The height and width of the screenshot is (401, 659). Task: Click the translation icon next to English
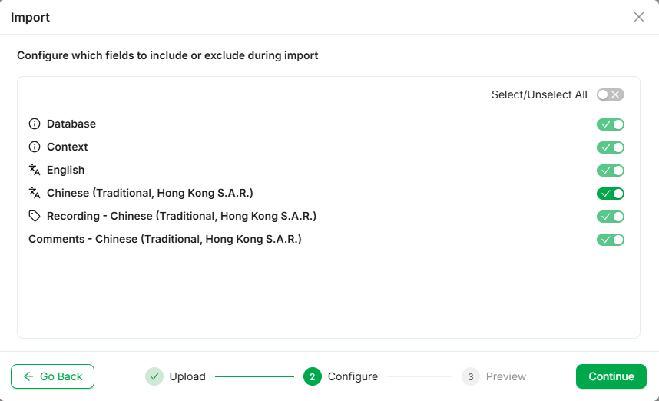[x=34, y=170]
